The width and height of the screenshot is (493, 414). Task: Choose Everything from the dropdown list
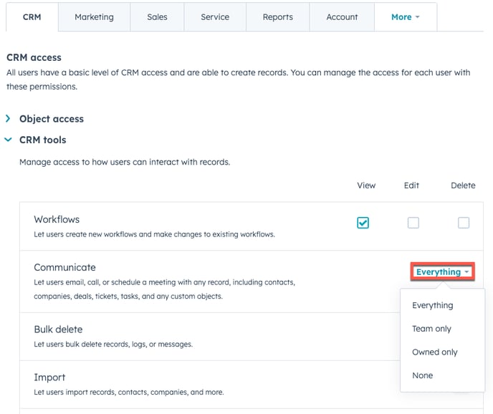(433, 305)
